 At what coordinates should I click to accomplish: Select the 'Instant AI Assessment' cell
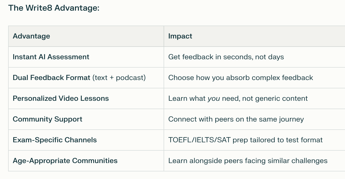[x=51, y=57]
